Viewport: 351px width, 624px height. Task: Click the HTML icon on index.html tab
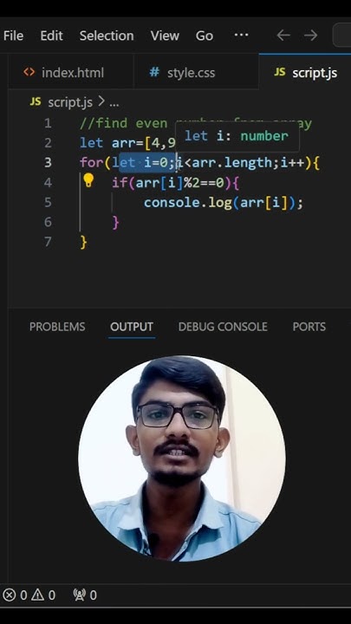pyautogui.click(x=29, y=72)
